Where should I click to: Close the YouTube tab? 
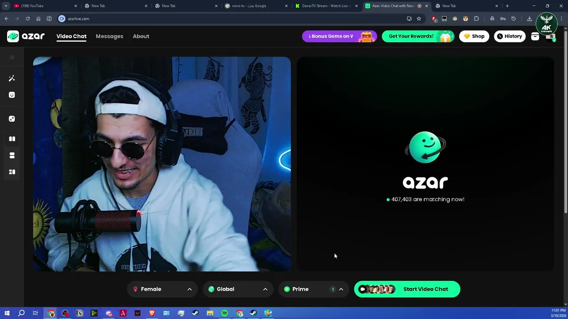click(x=75, y=6)
